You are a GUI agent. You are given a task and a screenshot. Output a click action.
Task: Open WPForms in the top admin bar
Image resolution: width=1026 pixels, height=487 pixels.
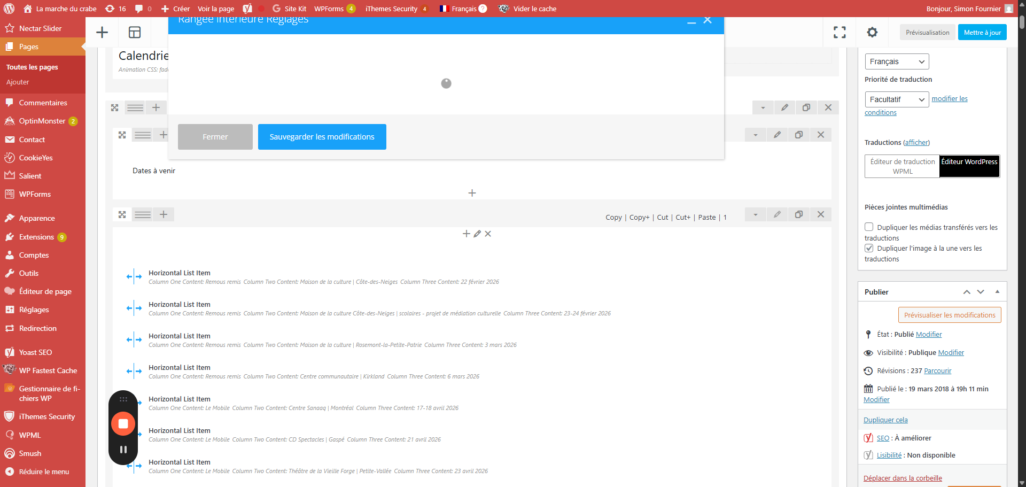[329, 9]
